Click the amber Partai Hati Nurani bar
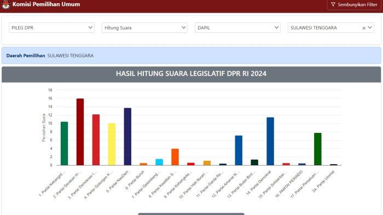383x215 pixels. 207,163
